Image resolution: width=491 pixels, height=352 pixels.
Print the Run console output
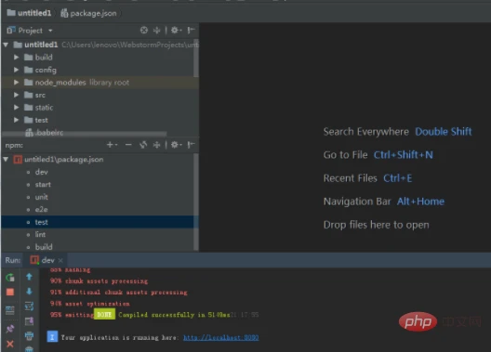(29, 335)
